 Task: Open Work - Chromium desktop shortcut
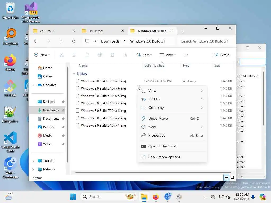point(10,168)
